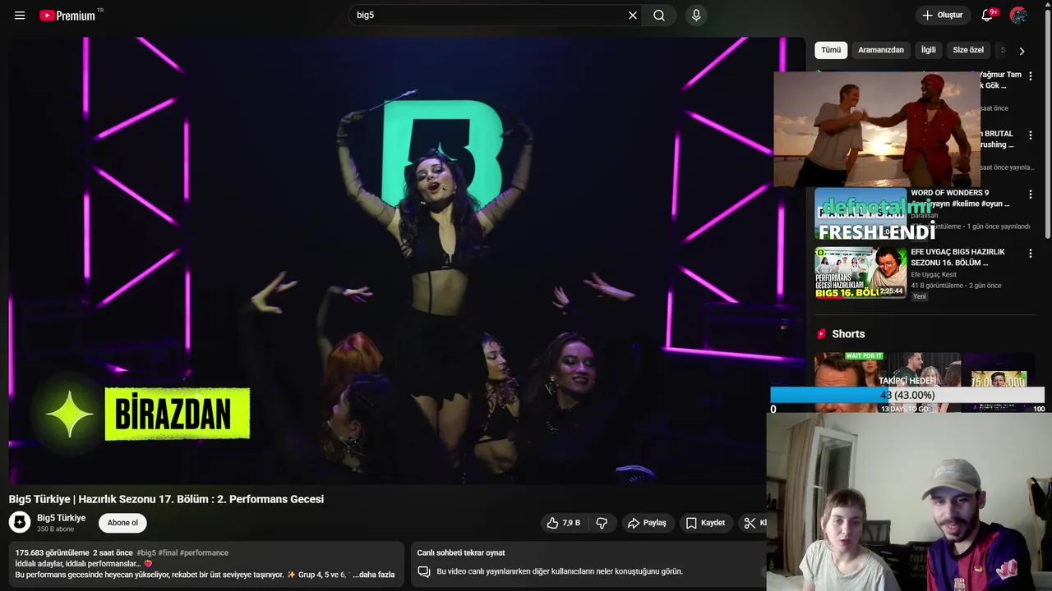Image resolution: width=1052 pixels, height=591 pixels.
Task: Click the Yeni badge under Efe Uygaç video
Action: (920, 296)
